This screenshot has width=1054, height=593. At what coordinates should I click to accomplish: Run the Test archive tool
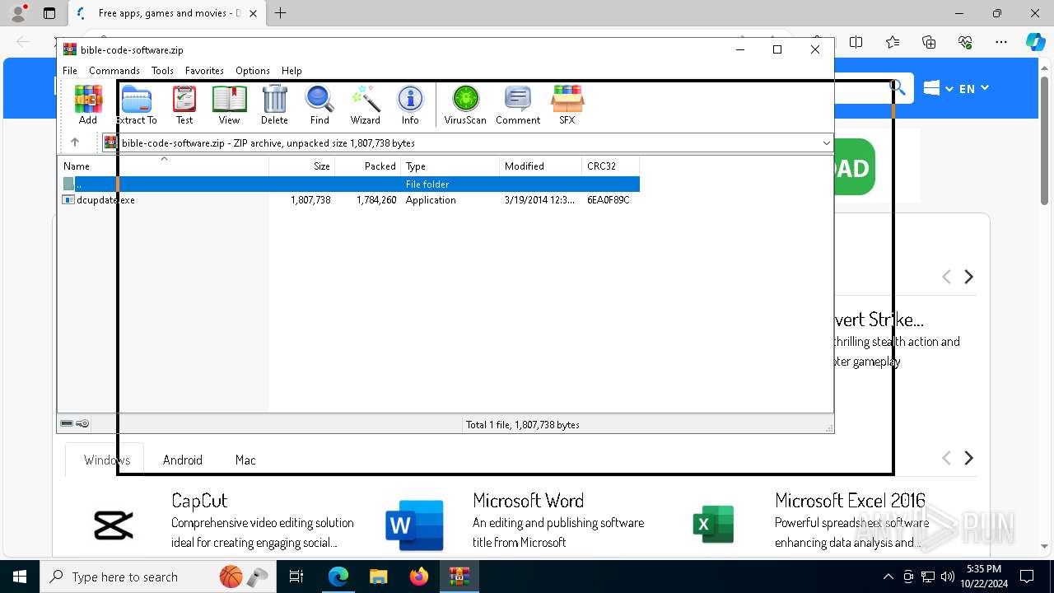[x=184, y=105]
